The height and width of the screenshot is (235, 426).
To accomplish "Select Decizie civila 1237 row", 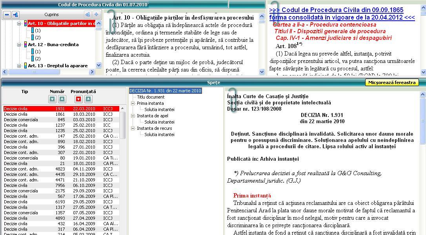I will tap(61, 125).
